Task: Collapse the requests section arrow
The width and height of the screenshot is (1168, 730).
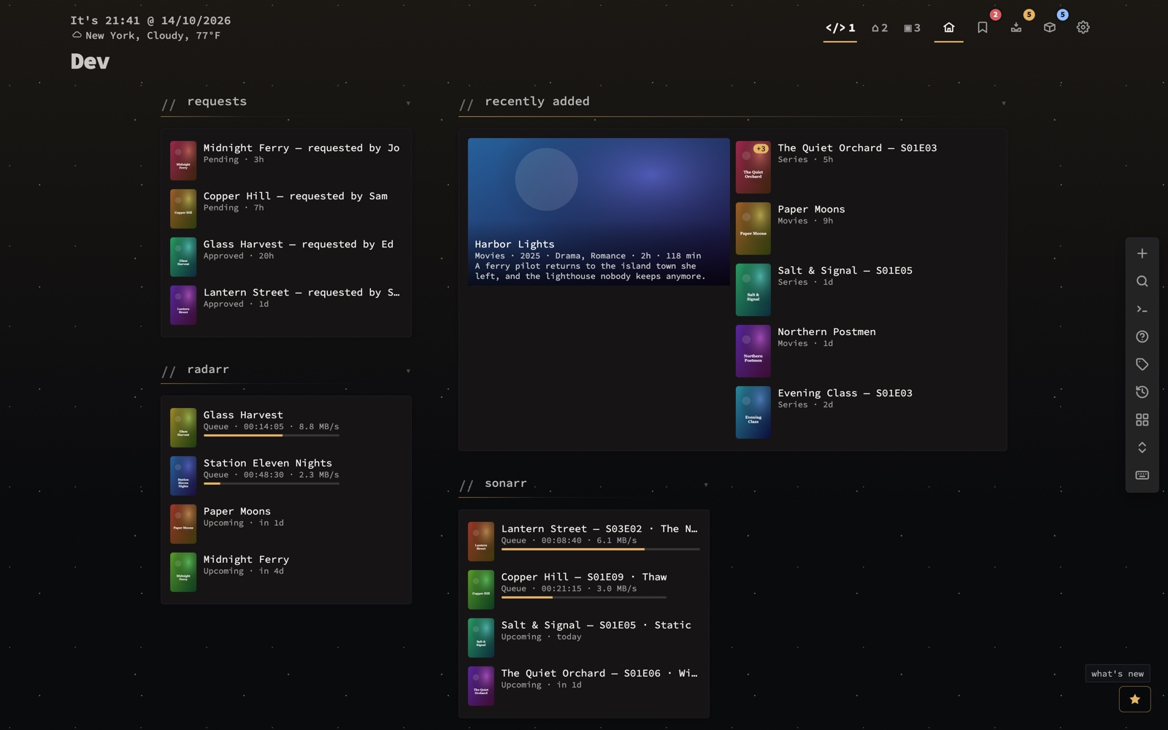Action: [x=408, y=103]
